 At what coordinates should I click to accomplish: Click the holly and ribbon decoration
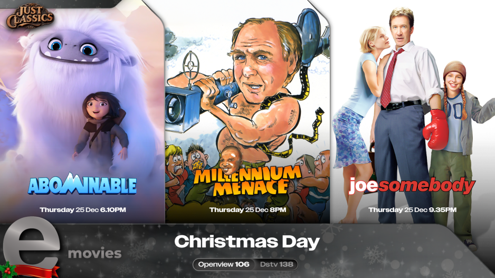point(29,270)
